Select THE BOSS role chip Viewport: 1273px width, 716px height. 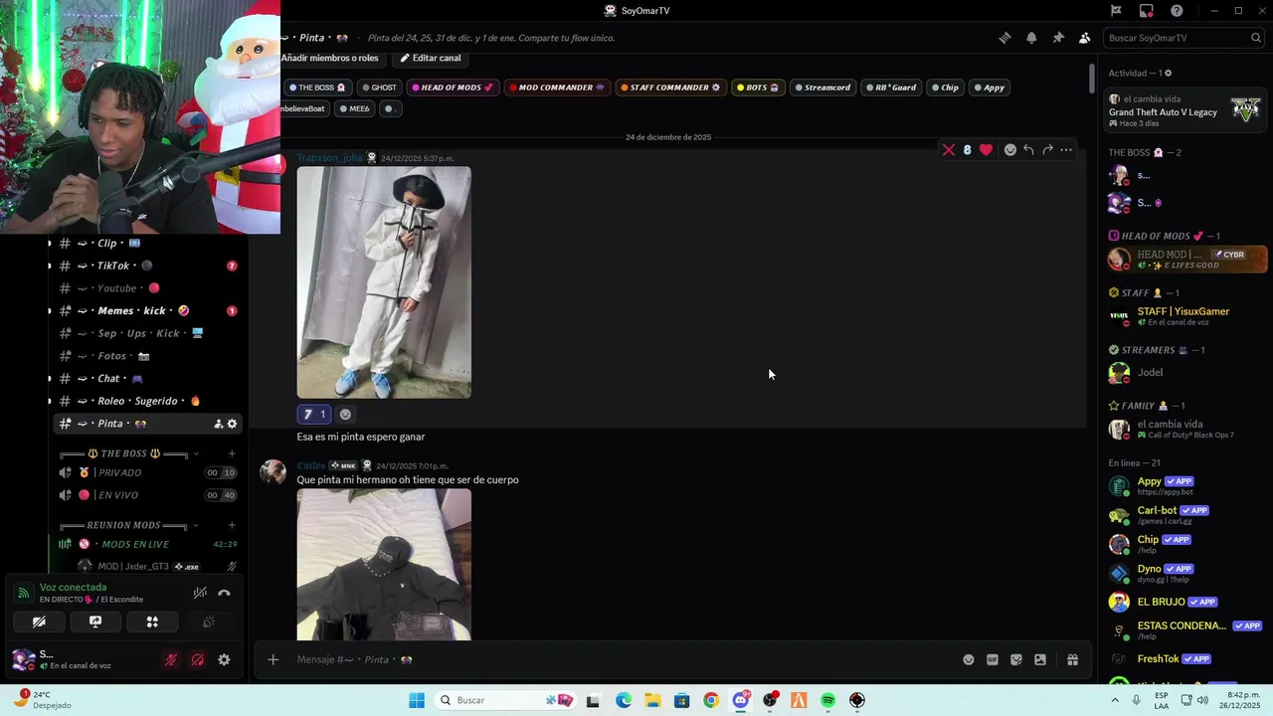pyautogui.click(x=316, y=88)
